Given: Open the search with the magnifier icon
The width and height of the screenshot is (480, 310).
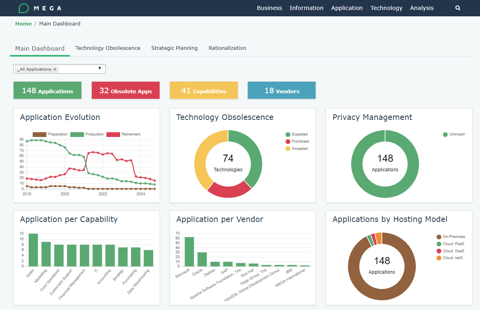Looking at the screenshot, I should pyautogui.click(x=458, y=8).
